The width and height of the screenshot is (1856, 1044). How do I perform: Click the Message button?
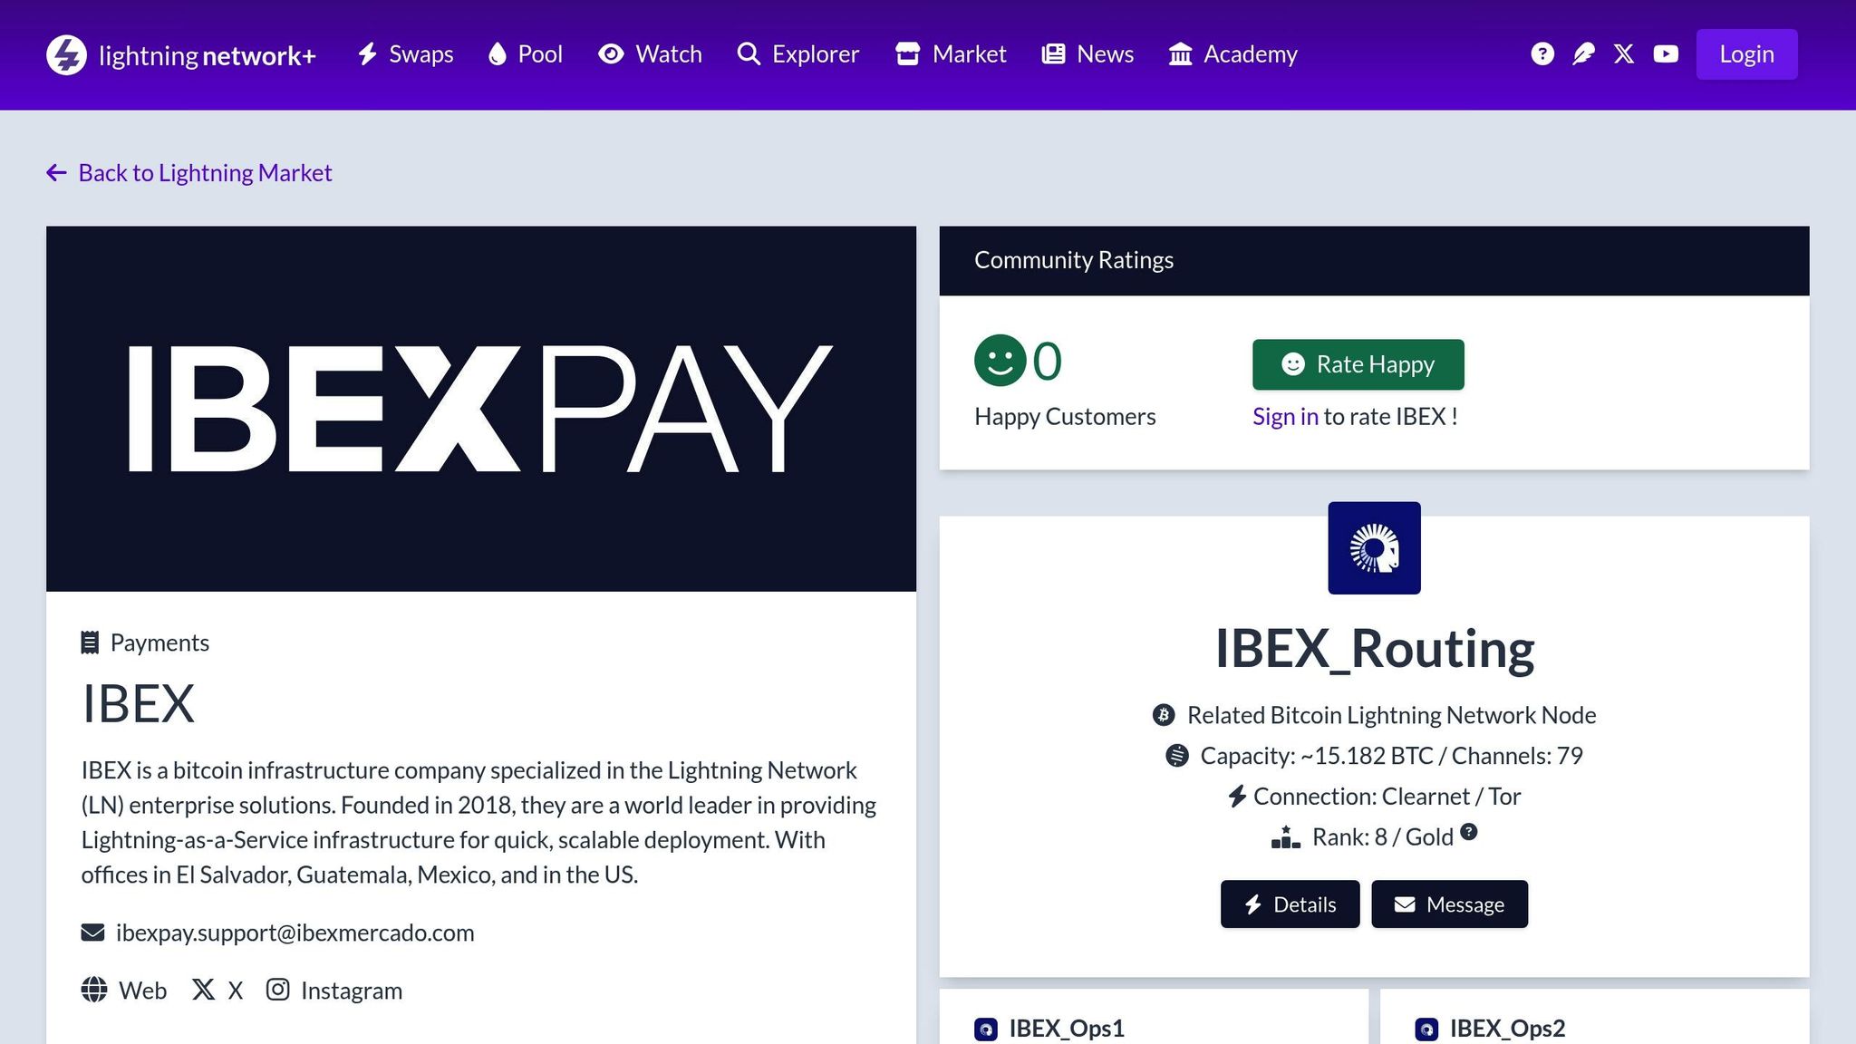1449,904
